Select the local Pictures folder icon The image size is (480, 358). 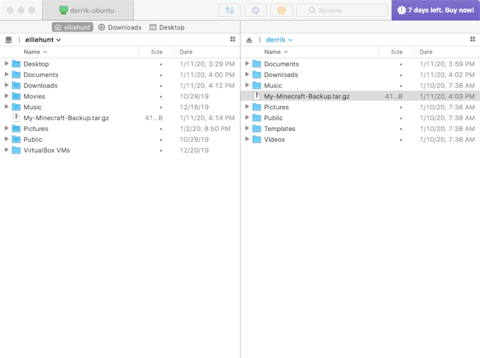click(x=16, y=128)
